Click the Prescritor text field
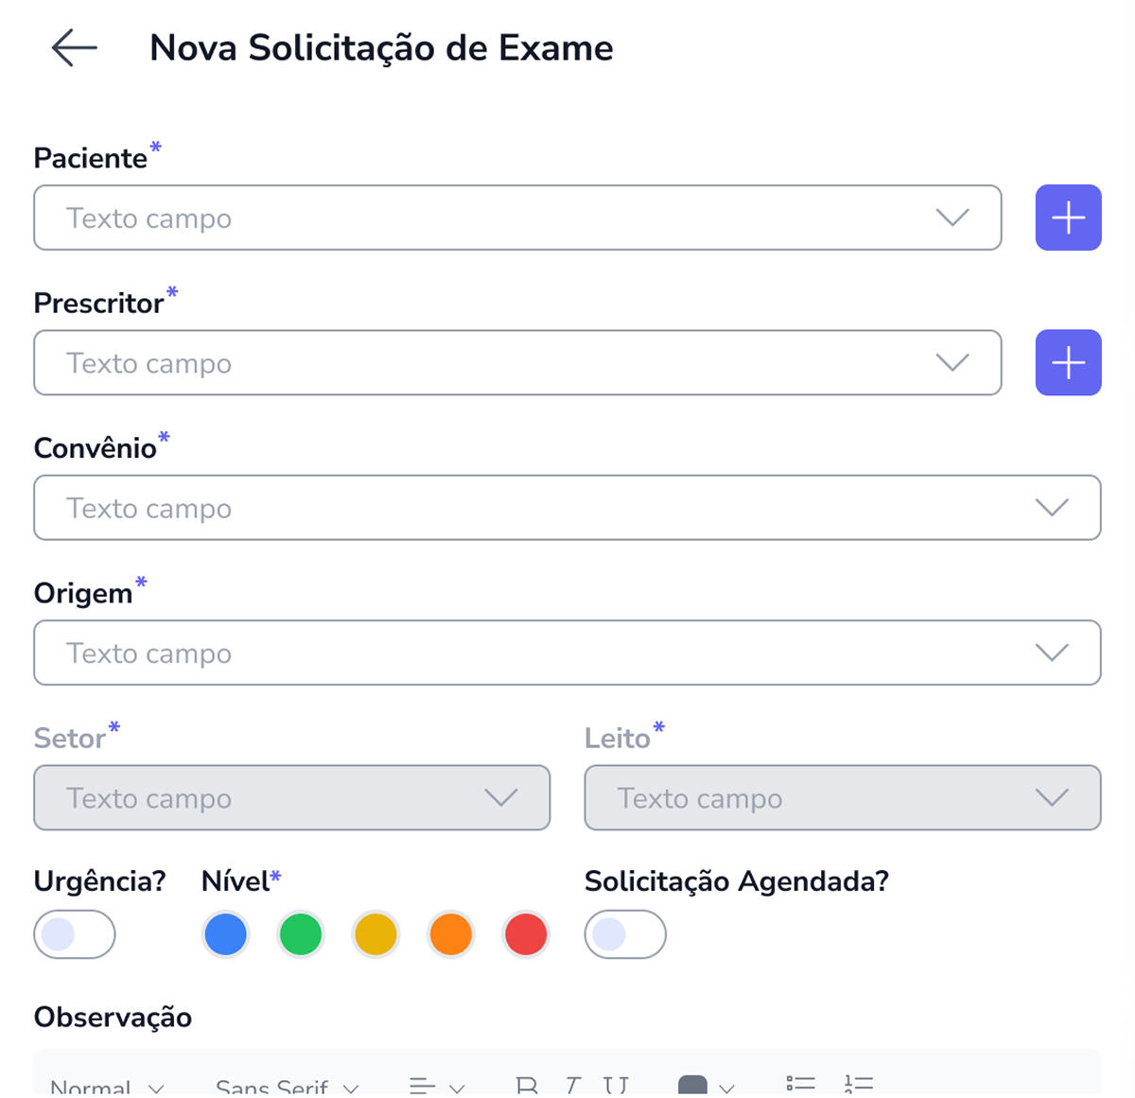 (x=492, y=363)
